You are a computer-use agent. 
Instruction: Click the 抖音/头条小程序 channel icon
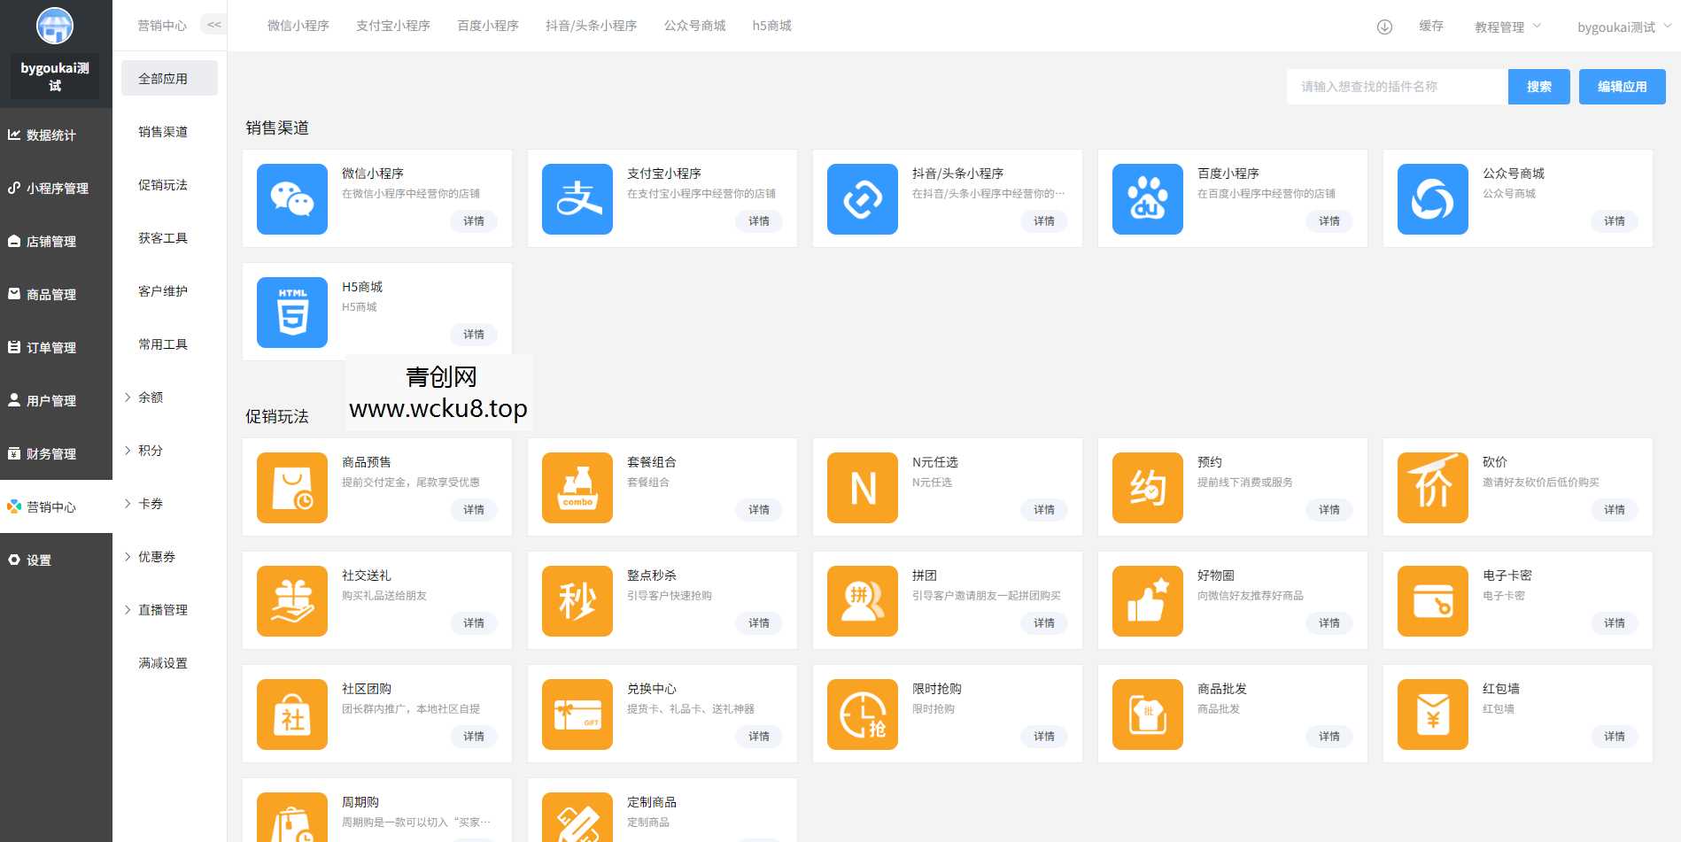(862, 199)
